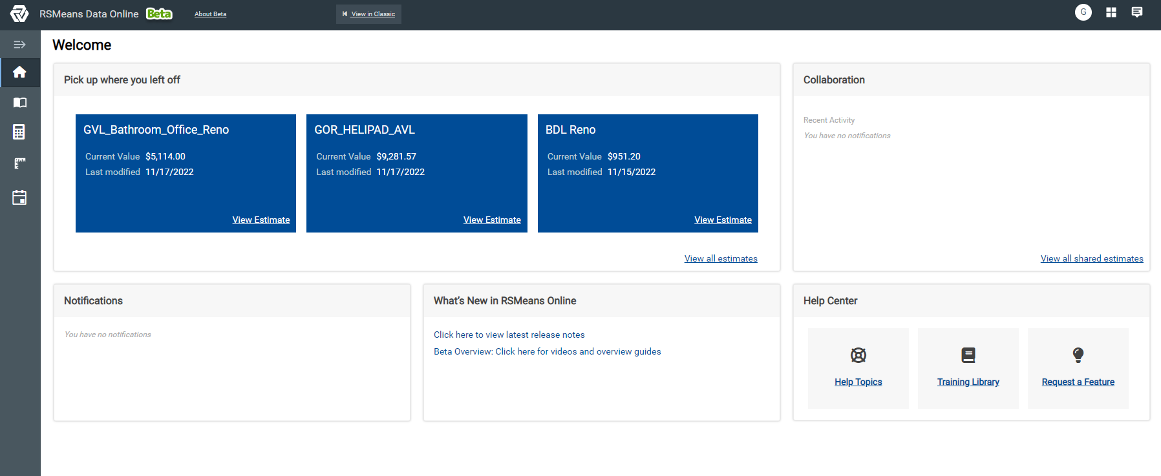Open the calendar icon in sidebar

(19, 198)
